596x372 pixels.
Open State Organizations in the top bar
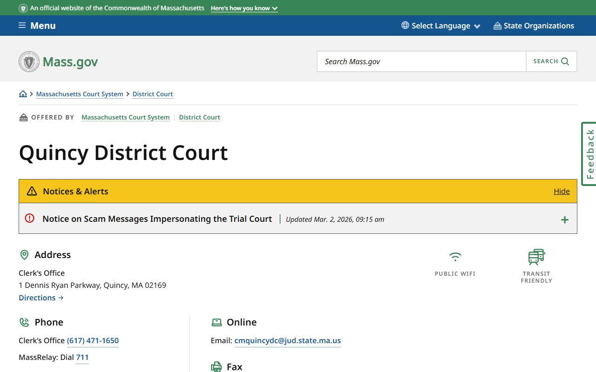538,26
